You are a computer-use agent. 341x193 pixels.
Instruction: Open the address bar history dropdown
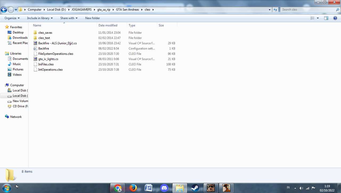270,10
